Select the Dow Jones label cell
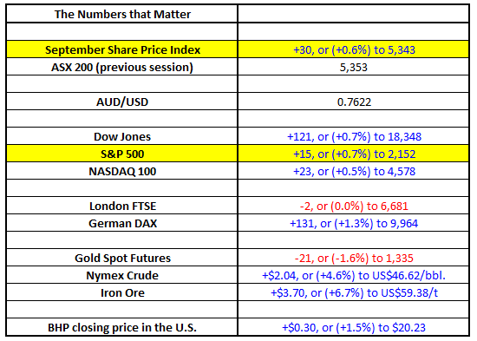 122,136
